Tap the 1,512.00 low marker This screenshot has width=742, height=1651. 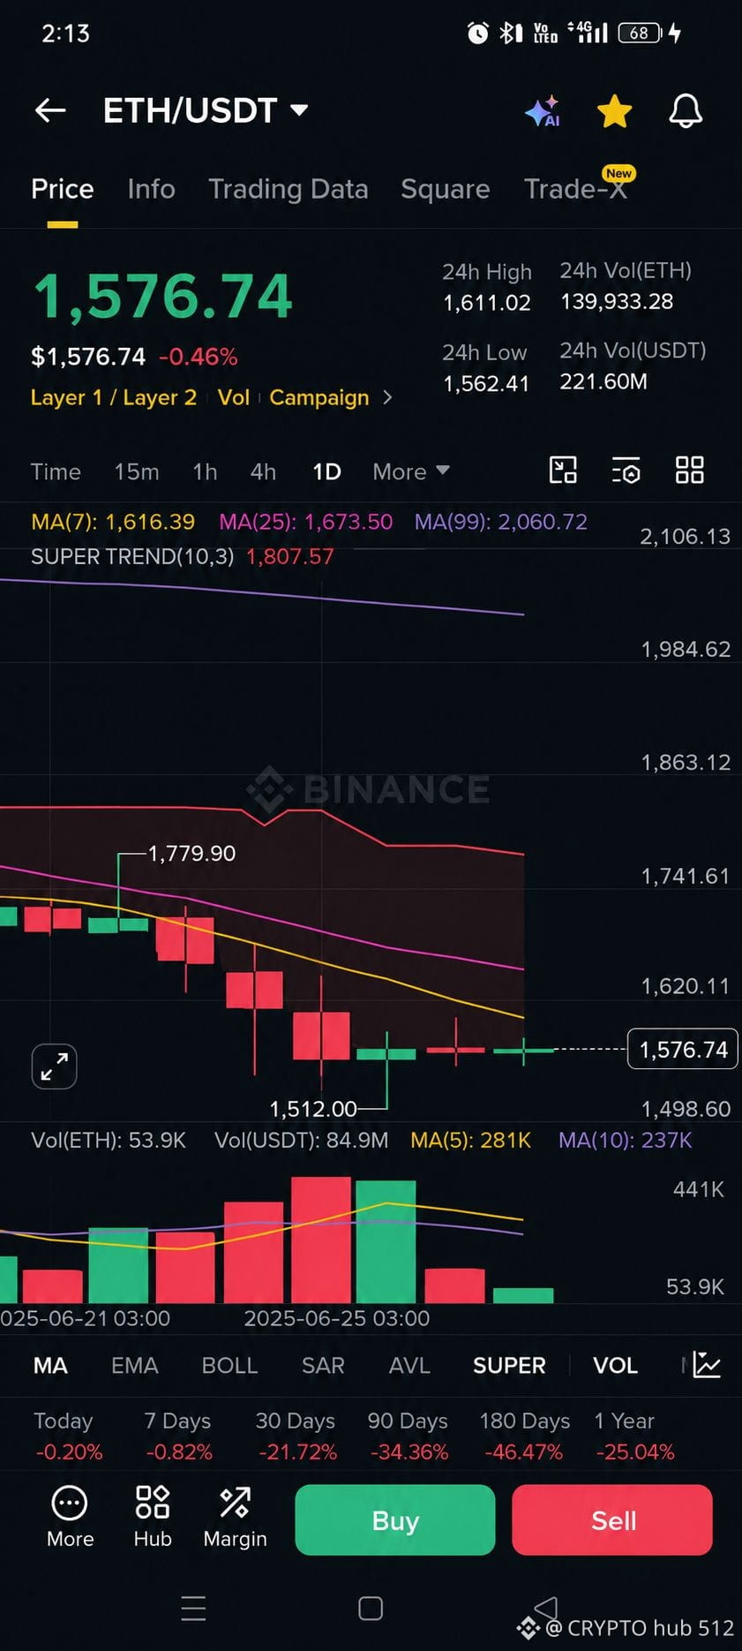pyautogui.click(x=313, y=1108)
